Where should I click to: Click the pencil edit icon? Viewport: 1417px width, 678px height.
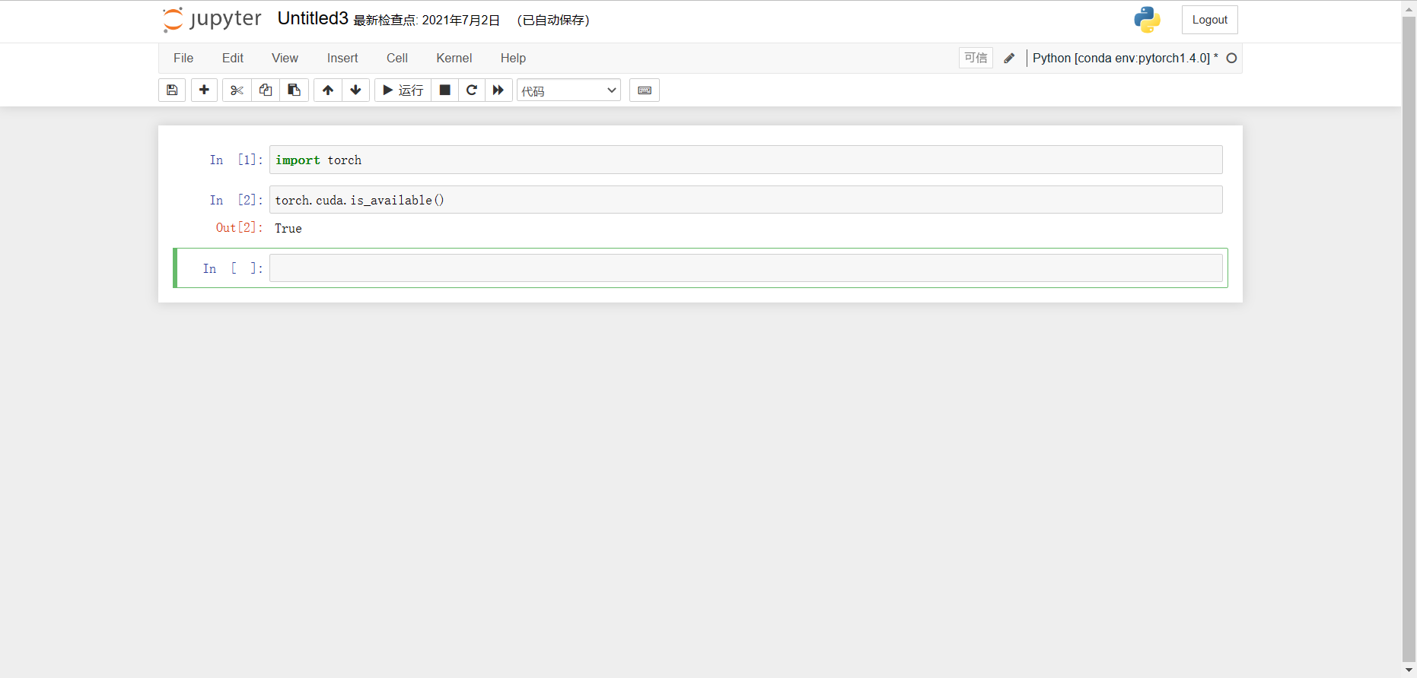pyautogui.click(x=1009, y=59)
